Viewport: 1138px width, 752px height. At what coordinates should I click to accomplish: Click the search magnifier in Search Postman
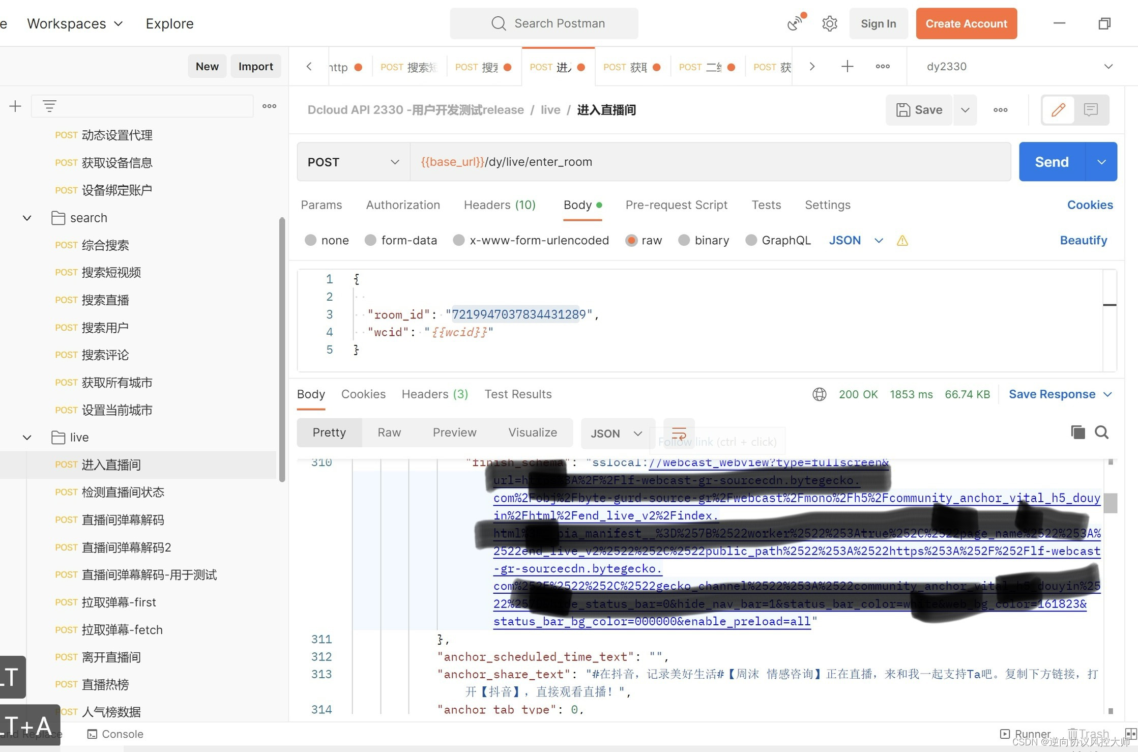tap(499, 23)
